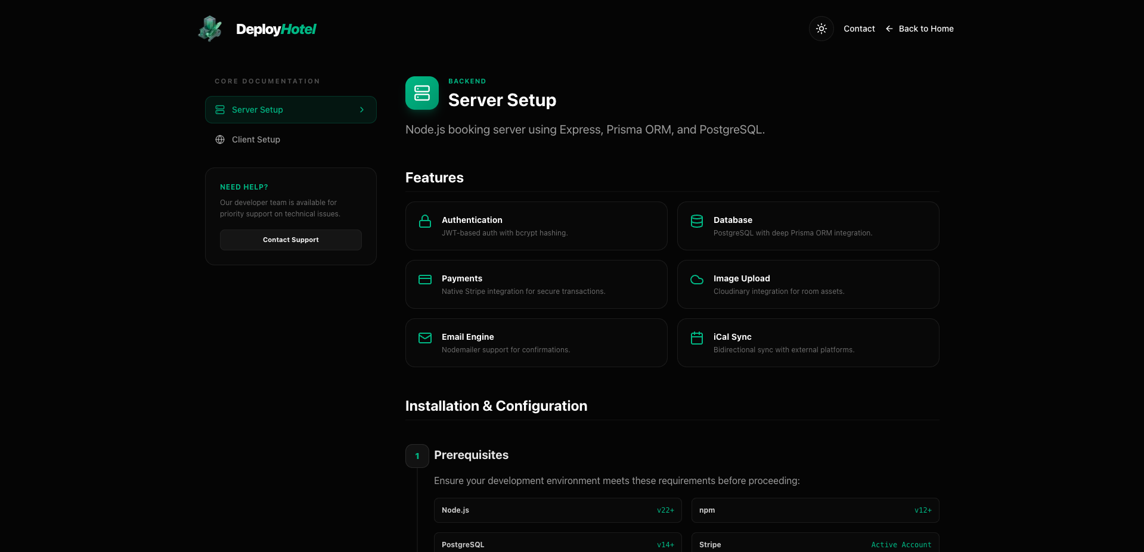Click the Authentication lock icon
1144x552 pixels.
[424, 221]
